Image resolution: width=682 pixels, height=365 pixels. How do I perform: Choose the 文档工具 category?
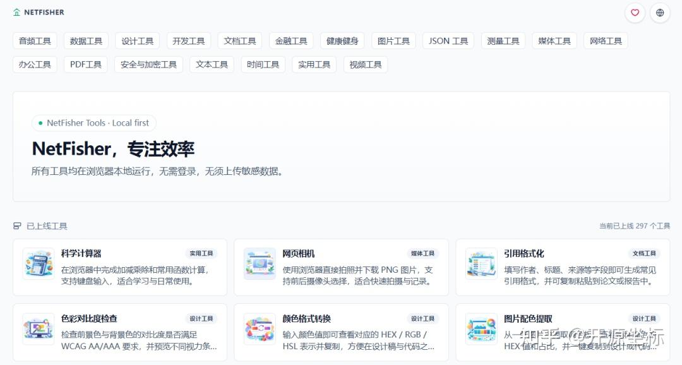(240, 41)
